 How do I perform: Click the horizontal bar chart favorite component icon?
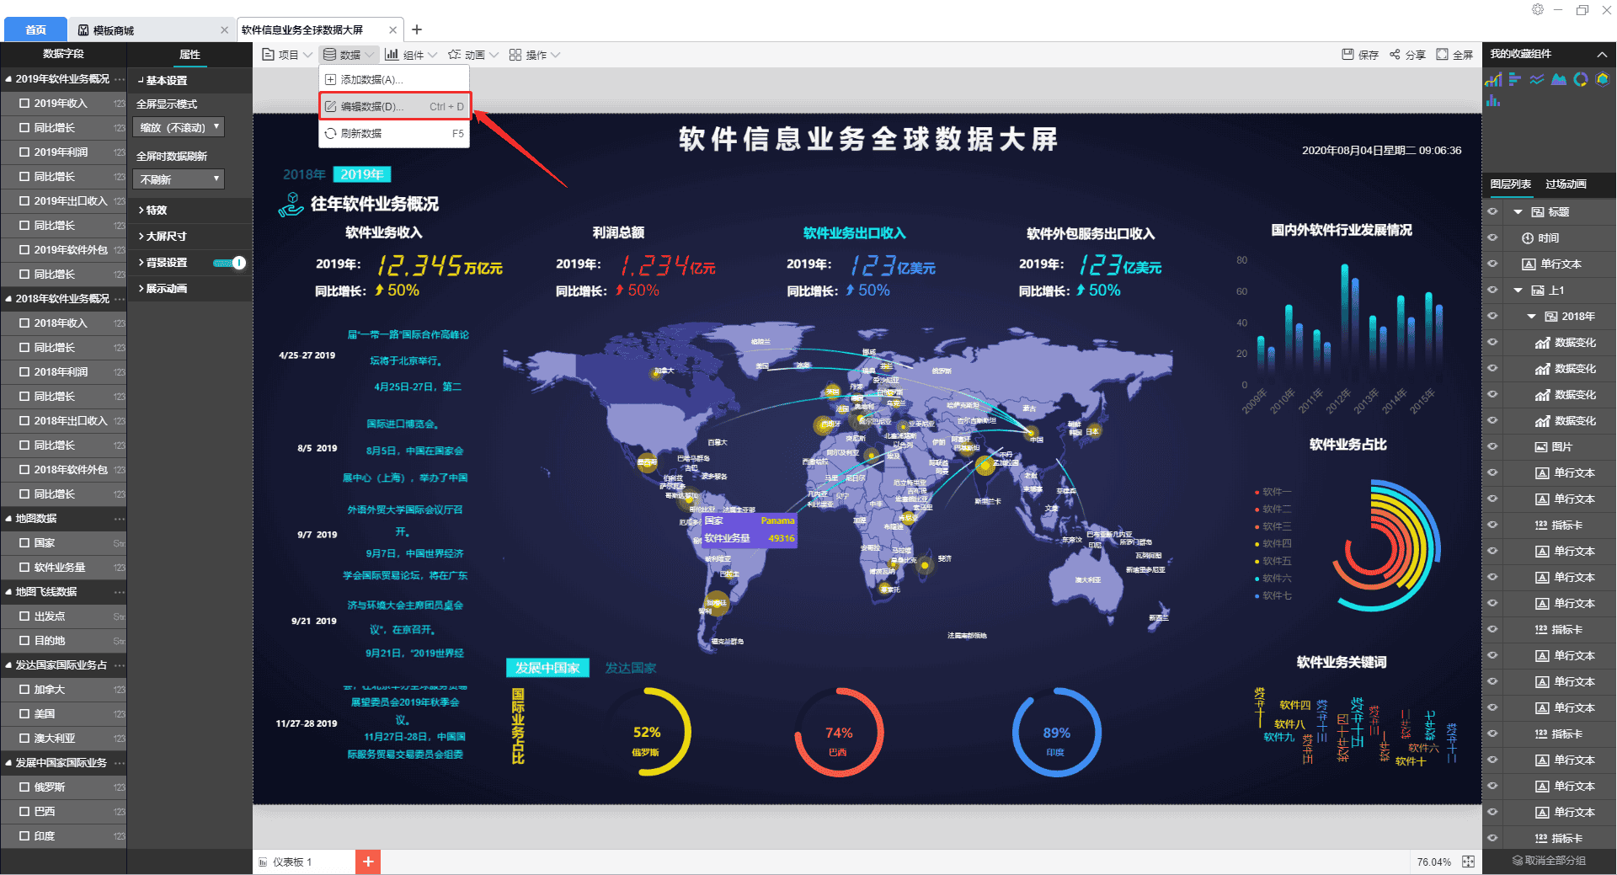(x=1515, y=79)
